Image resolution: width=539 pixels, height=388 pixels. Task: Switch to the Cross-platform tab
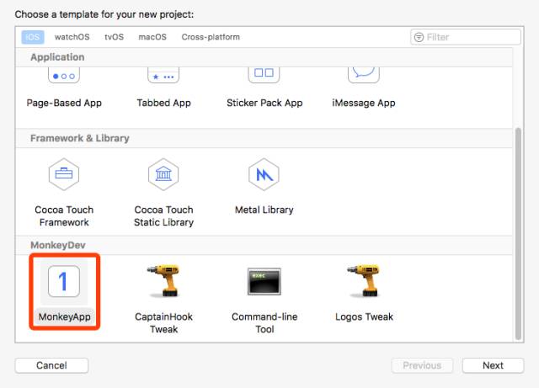tap(211, 37)
